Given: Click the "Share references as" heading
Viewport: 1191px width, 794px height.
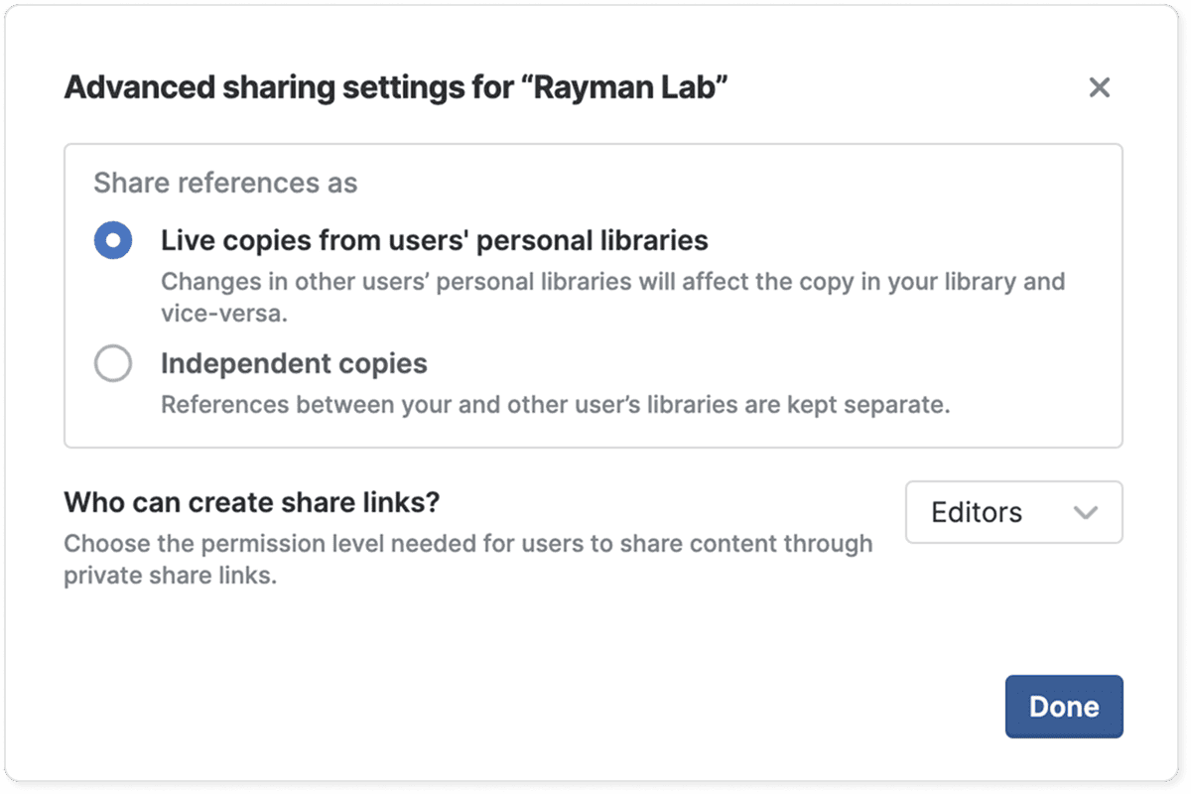Looking at the screenshot, I should [x=225, y=184].
